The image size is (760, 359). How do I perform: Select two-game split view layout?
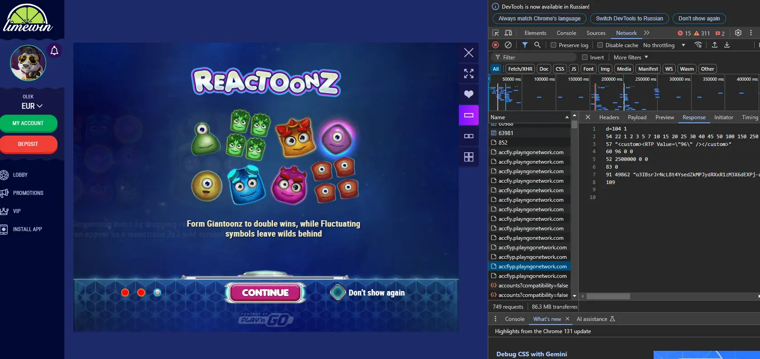pos(469,136)
